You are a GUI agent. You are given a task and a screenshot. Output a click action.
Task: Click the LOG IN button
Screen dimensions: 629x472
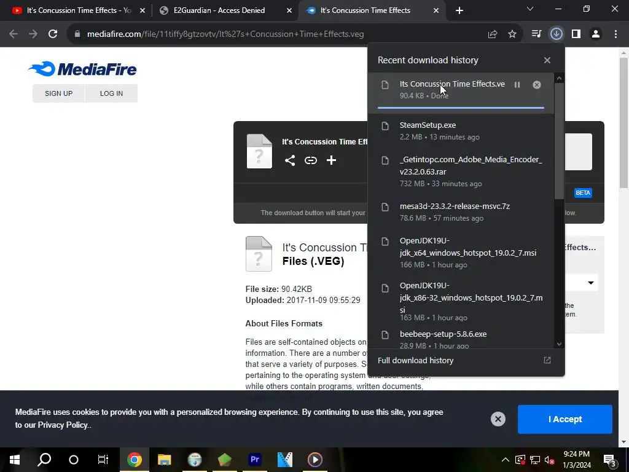[x=111, y=93]
